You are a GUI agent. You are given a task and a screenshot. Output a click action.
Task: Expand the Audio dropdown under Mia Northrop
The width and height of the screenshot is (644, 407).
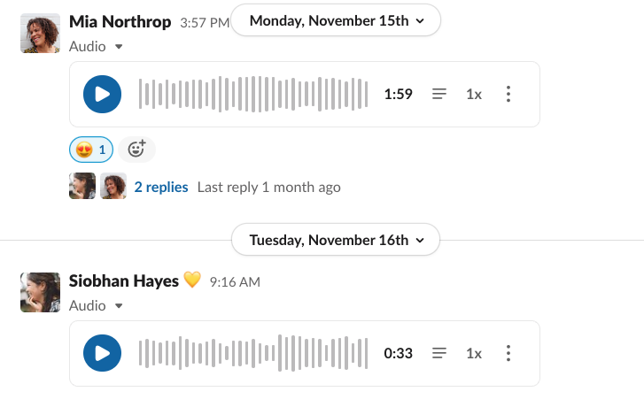96,46
